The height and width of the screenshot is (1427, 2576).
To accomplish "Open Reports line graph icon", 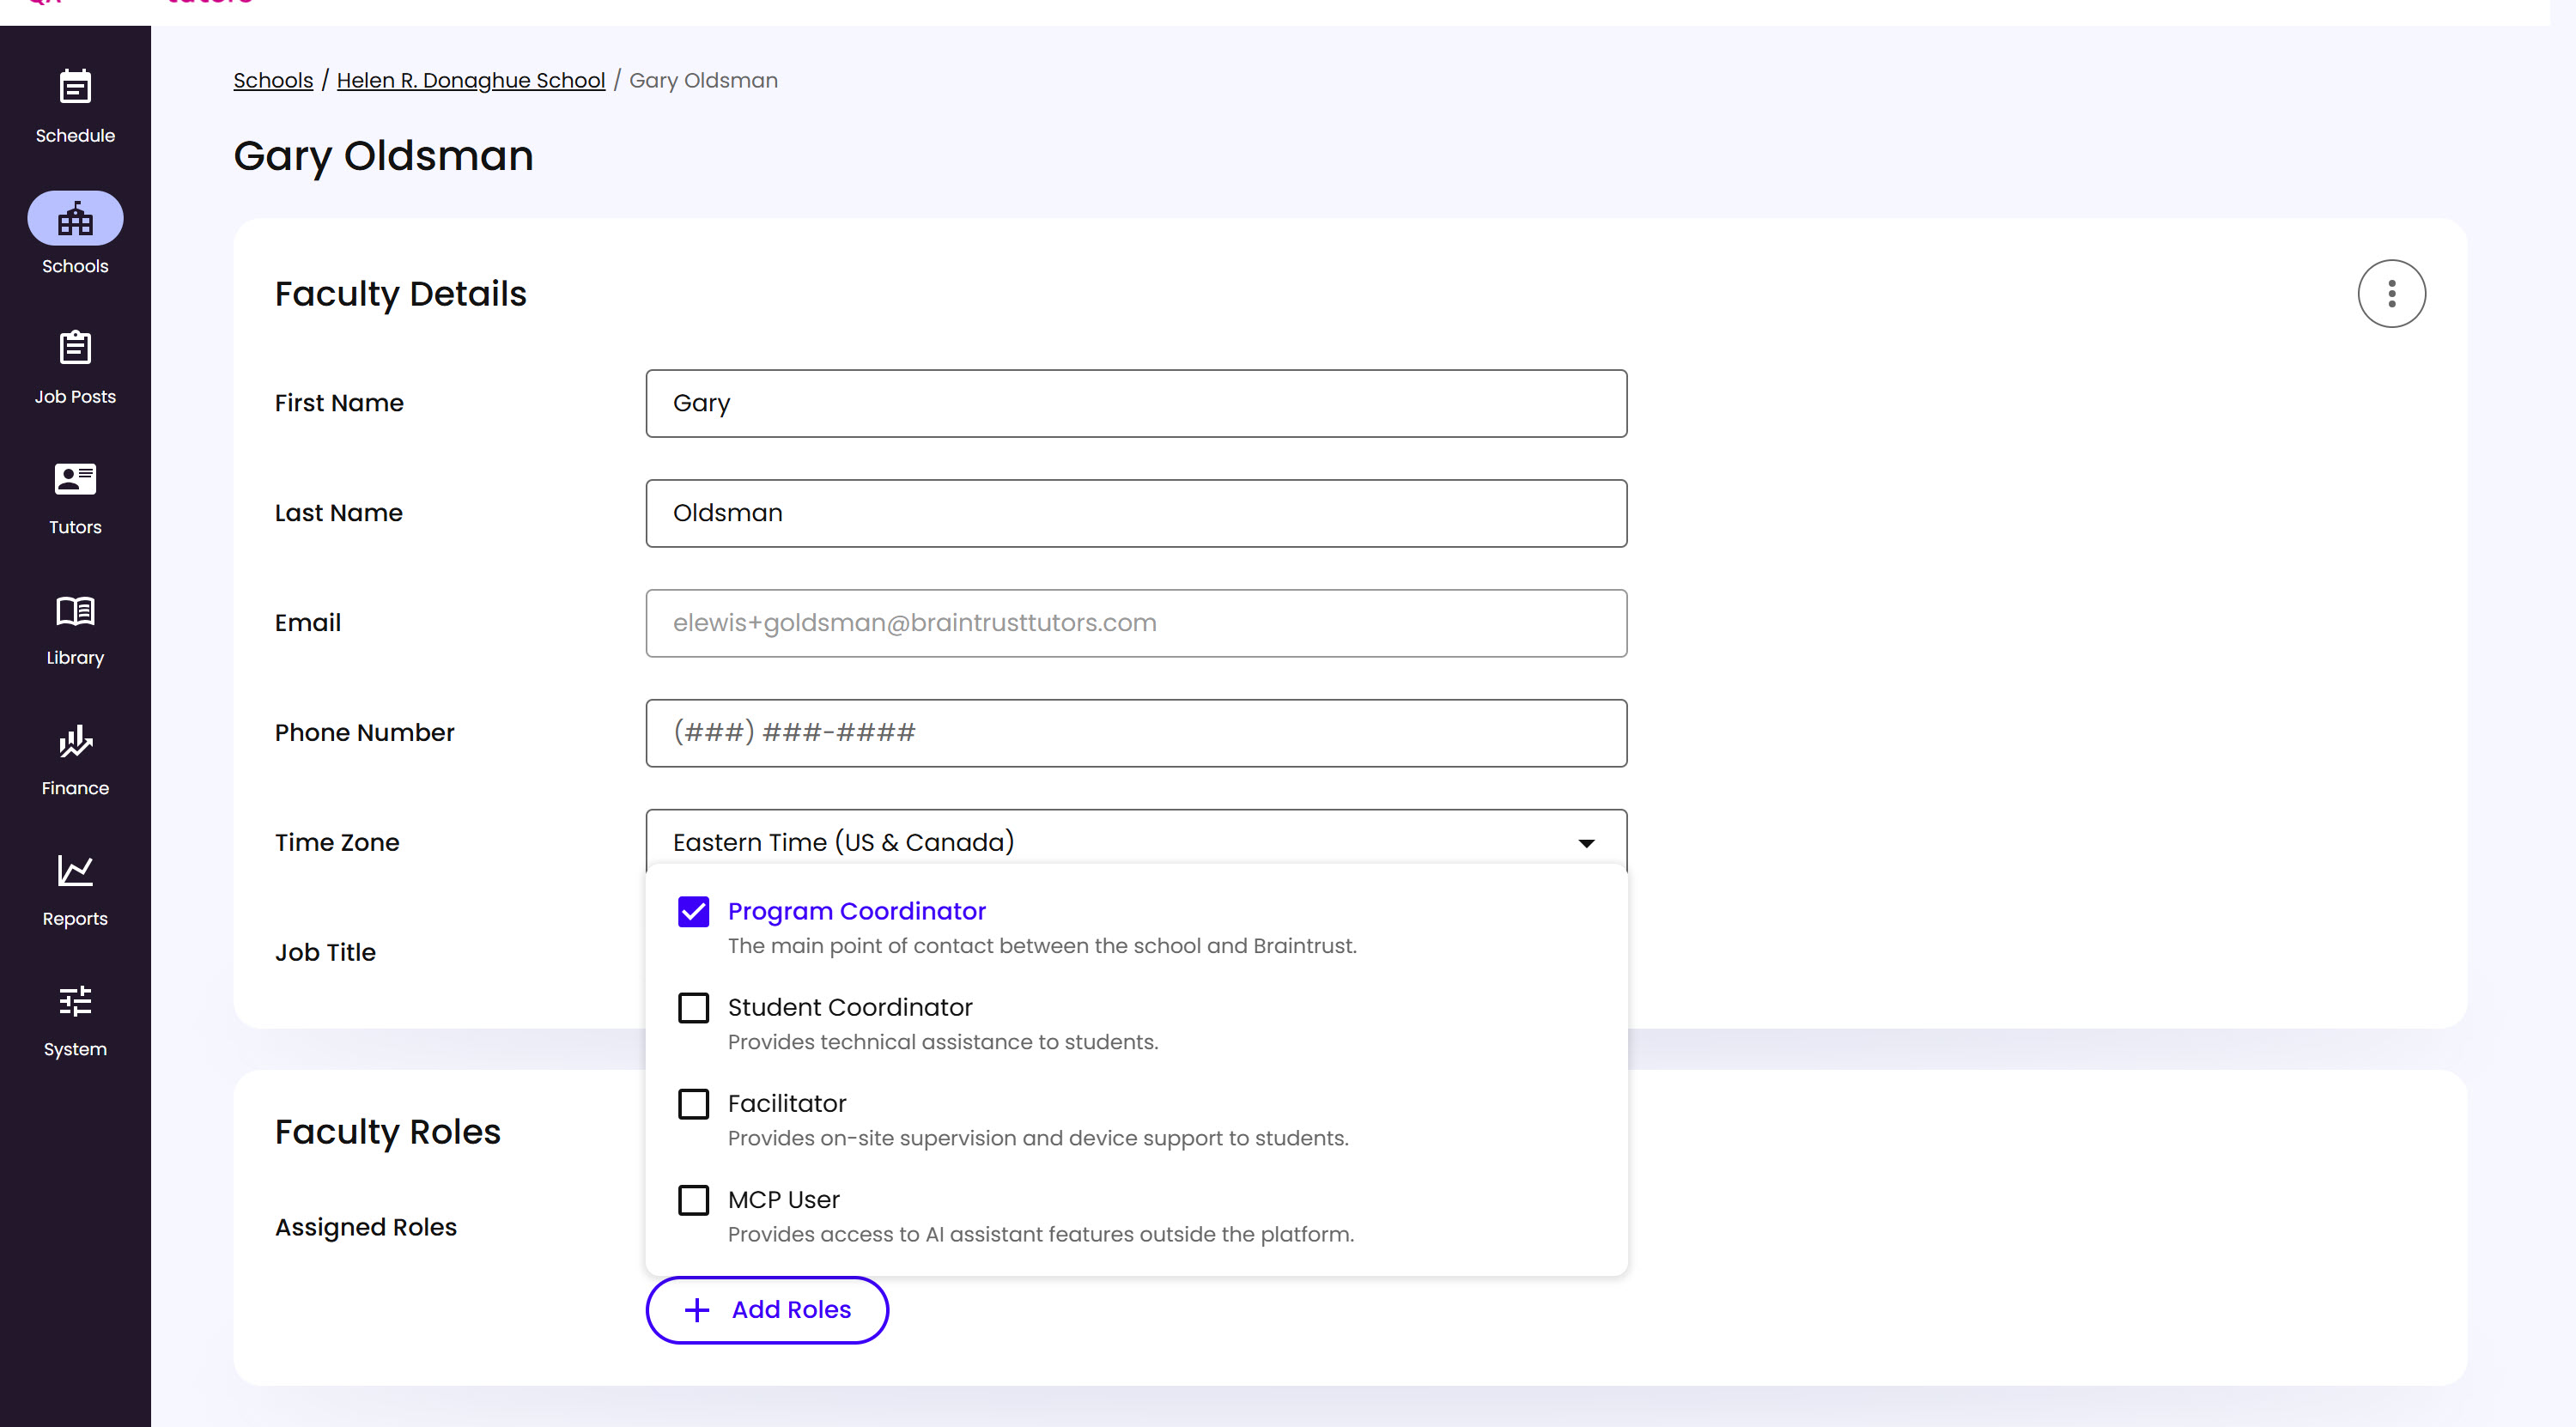I will (x=75, y=871).
